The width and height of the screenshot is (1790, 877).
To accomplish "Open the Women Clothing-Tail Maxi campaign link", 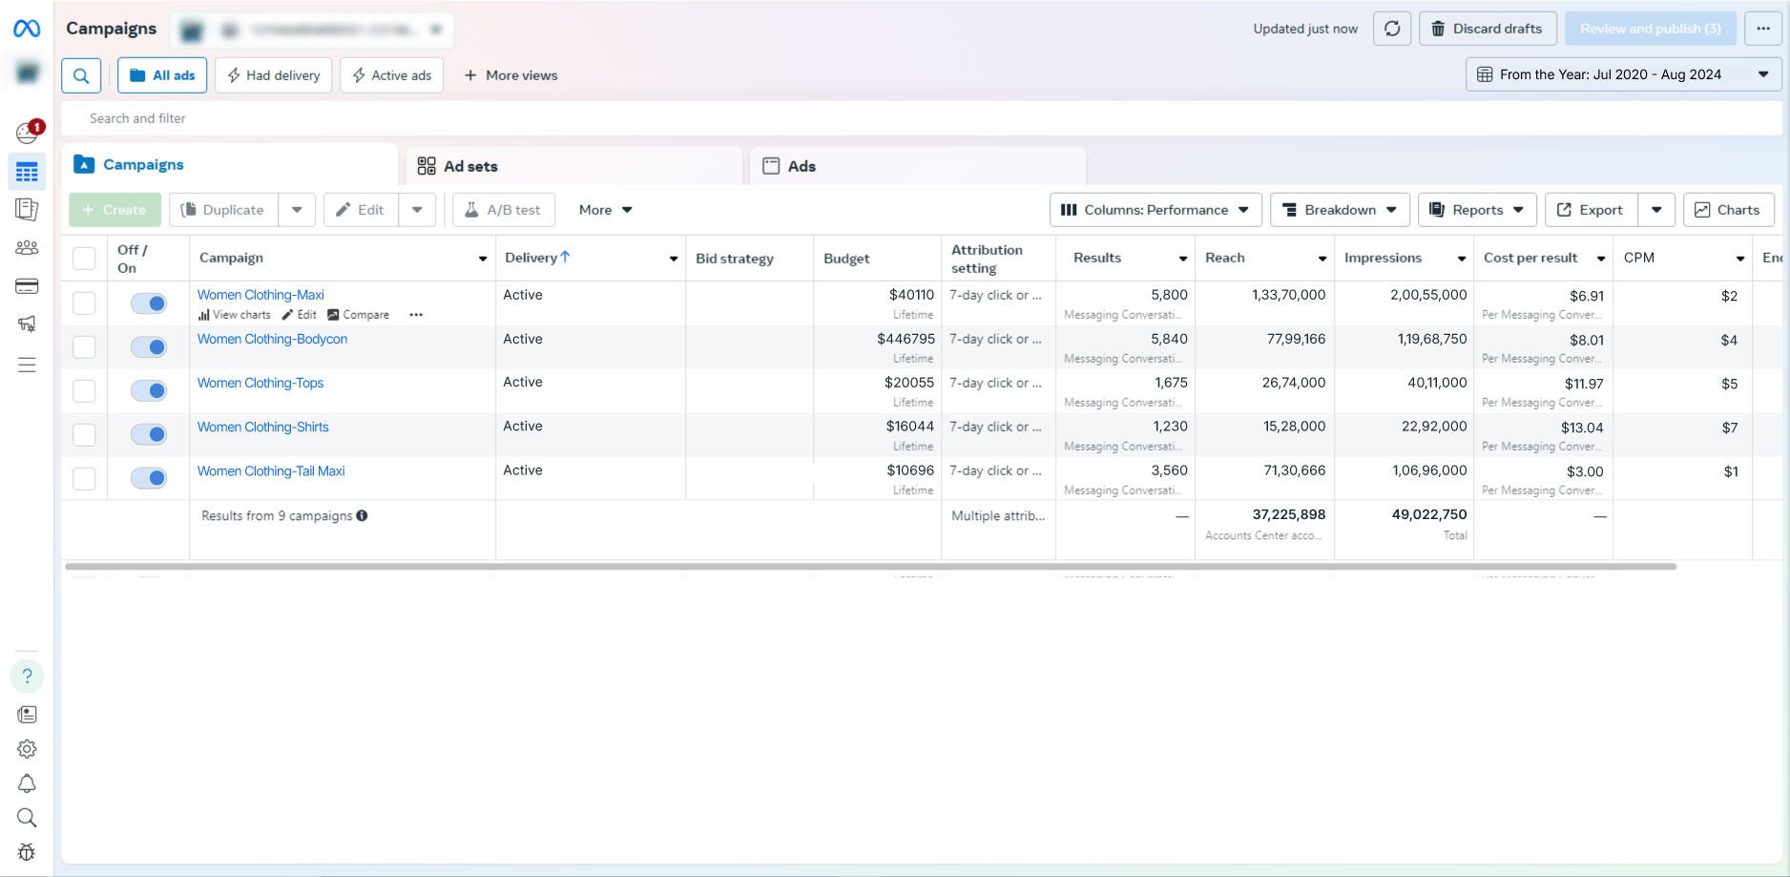I will [271, 471].
